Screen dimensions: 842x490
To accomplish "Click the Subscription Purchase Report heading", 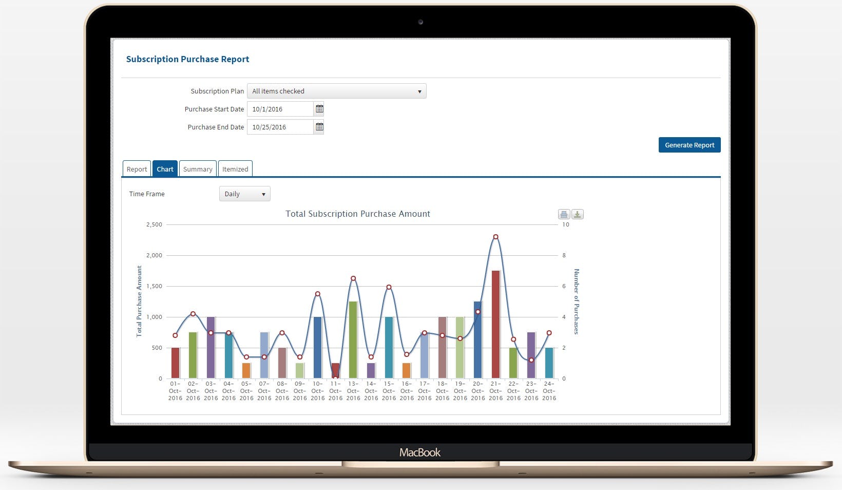I will click(188, 59).
